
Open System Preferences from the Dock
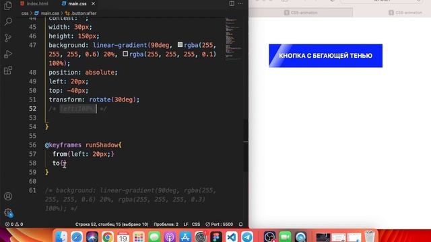click(201, 237)
